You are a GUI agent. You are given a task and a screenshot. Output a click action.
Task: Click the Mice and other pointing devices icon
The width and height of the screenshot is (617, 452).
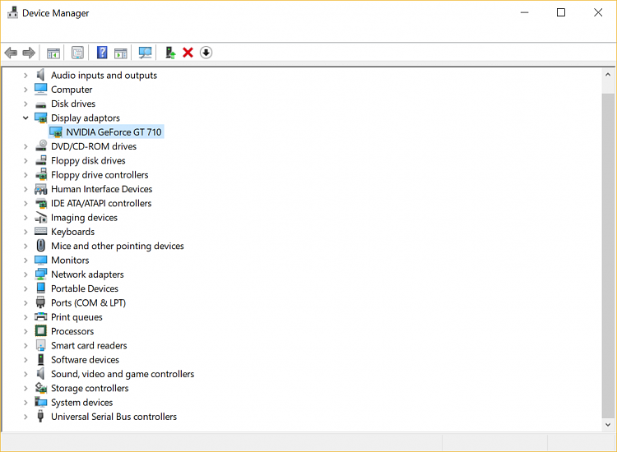tap(41, 246)
